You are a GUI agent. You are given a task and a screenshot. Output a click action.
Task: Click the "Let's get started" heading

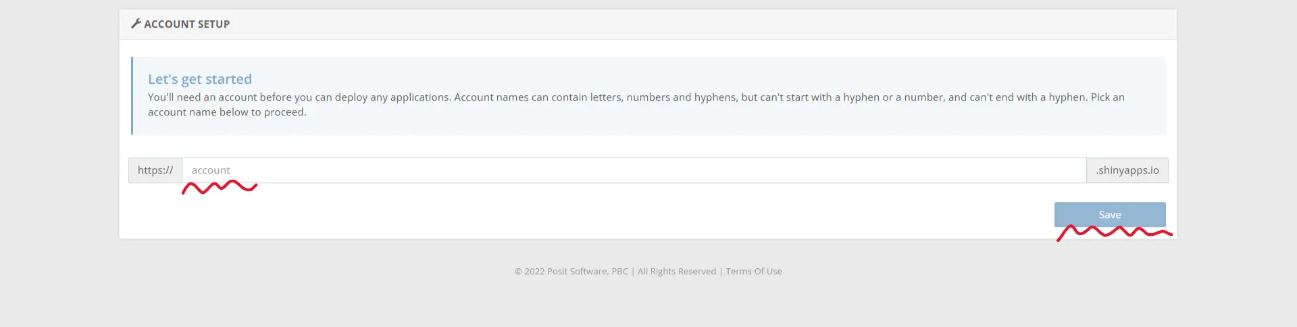200,79
